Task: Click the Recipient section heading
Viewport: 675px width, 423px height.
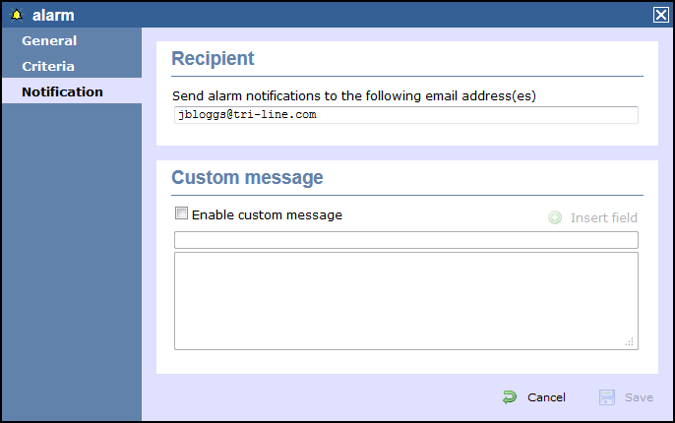Action: pyautogui.click(x=213, y=59)
